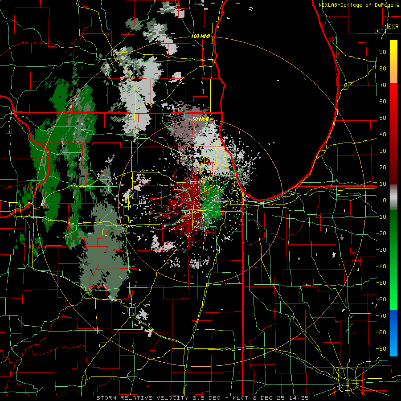This screenshot has height=401, width=401.
Task: Click the positive 30 value on velocity scale
Action: [x=383, y=151]
